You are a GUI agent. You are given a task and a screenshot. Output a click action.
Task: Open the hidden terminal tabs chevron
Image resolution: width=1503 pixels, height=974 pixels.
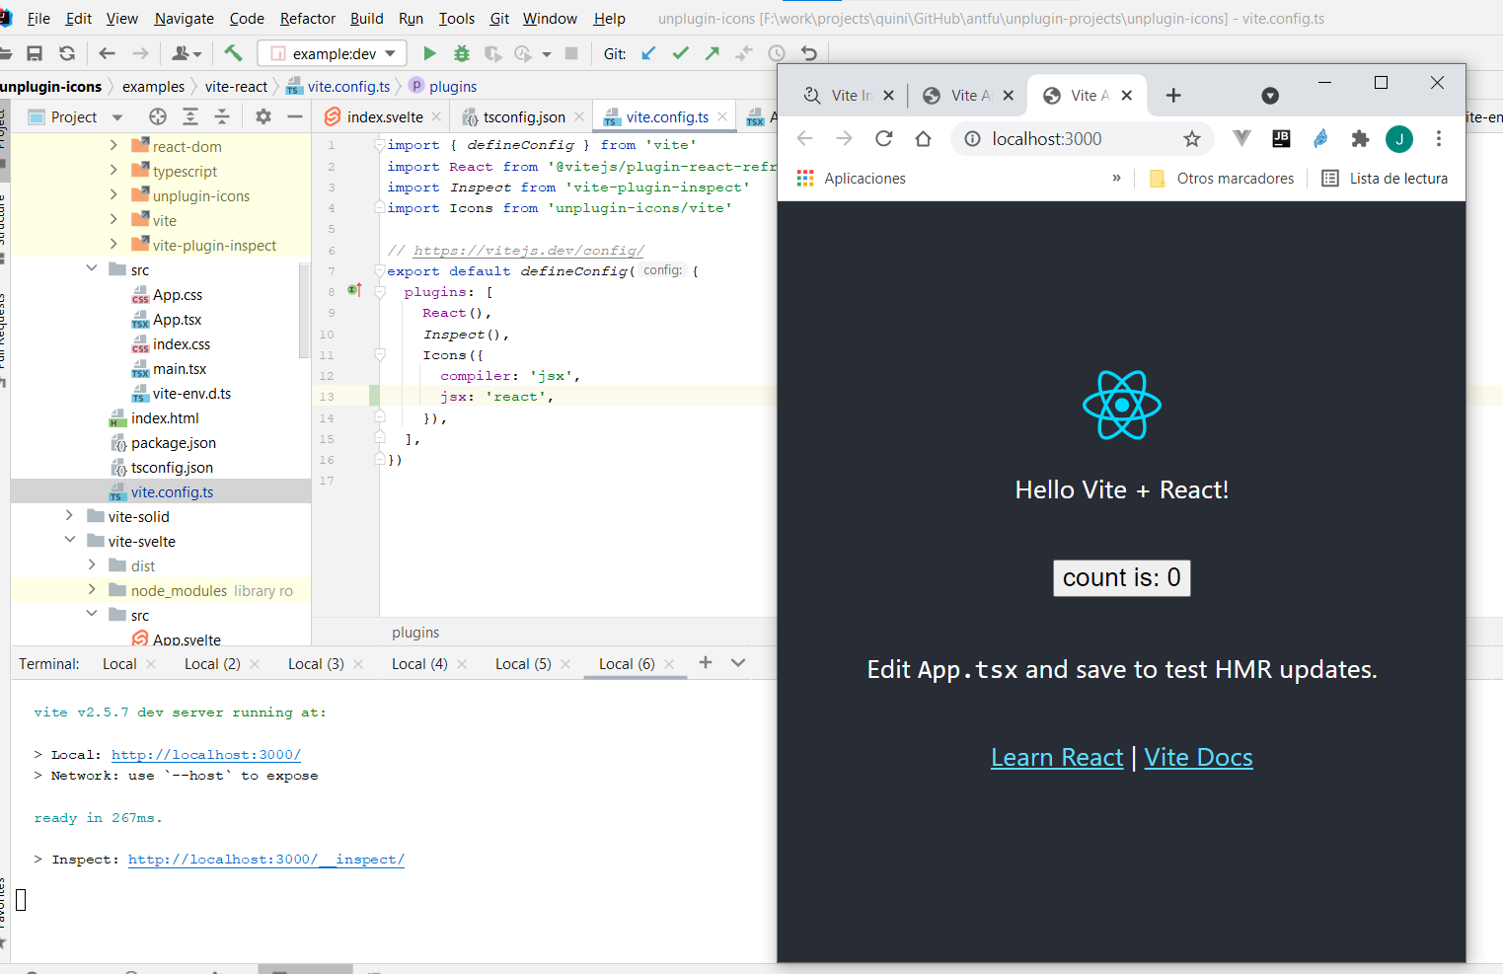click(738, 663)
